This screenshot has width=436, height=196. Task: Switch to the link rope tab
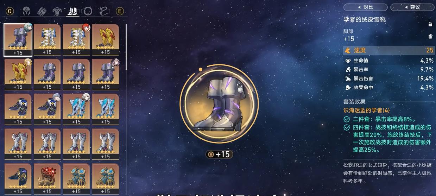click(x=103, y=11)
